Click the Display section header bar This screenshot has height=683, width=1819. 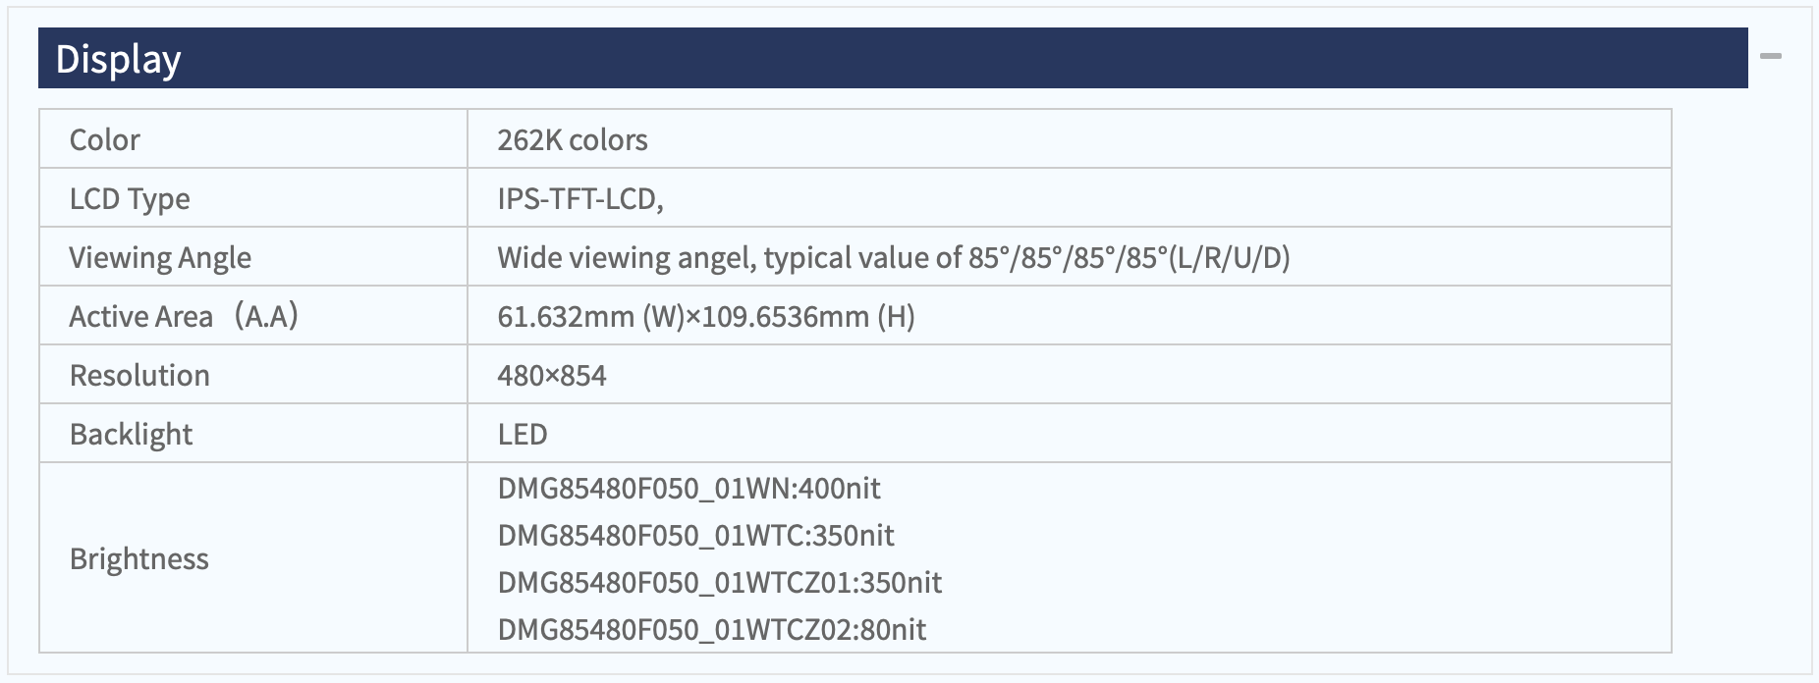(x=893, y=58)
